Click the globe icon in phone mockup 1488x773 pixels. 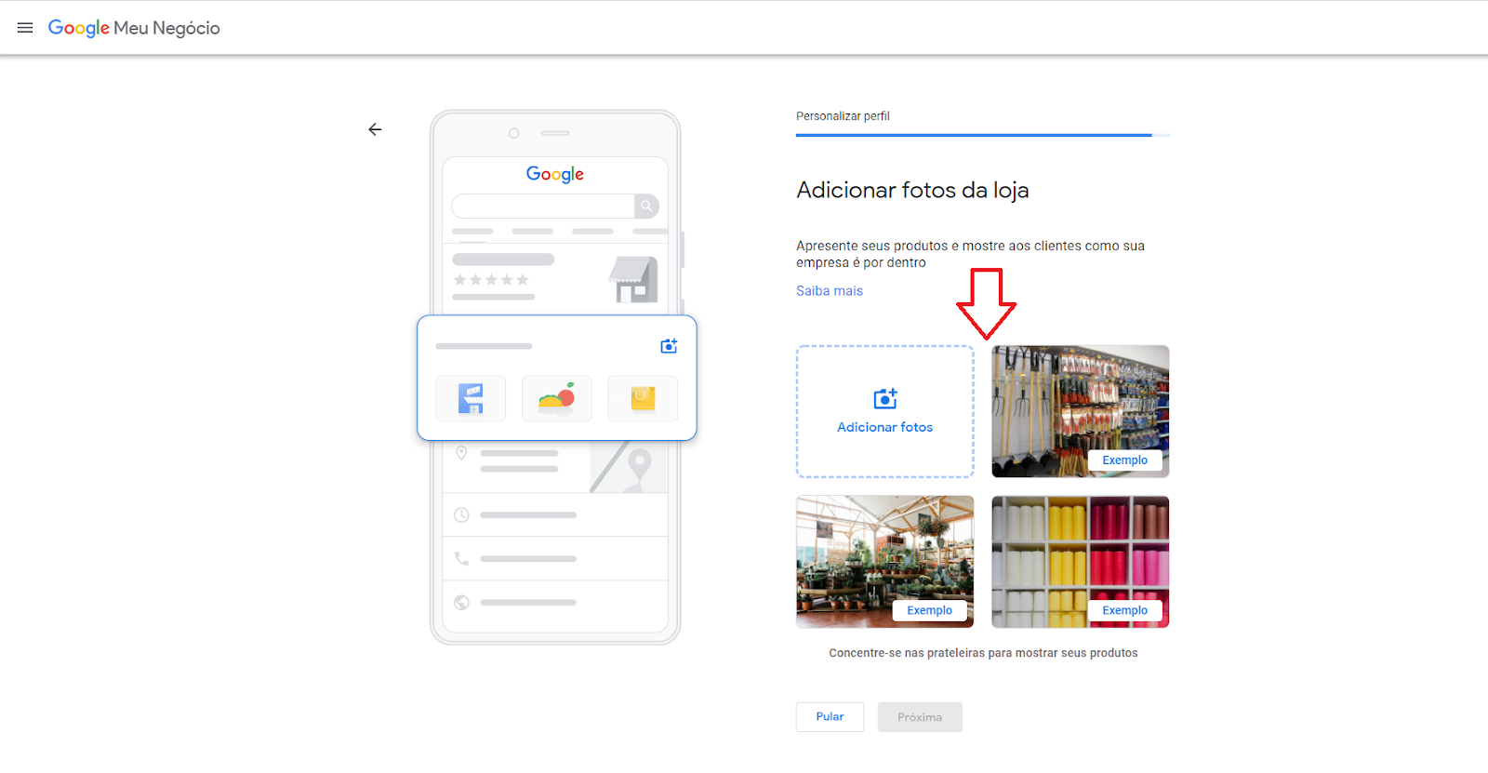461,602
